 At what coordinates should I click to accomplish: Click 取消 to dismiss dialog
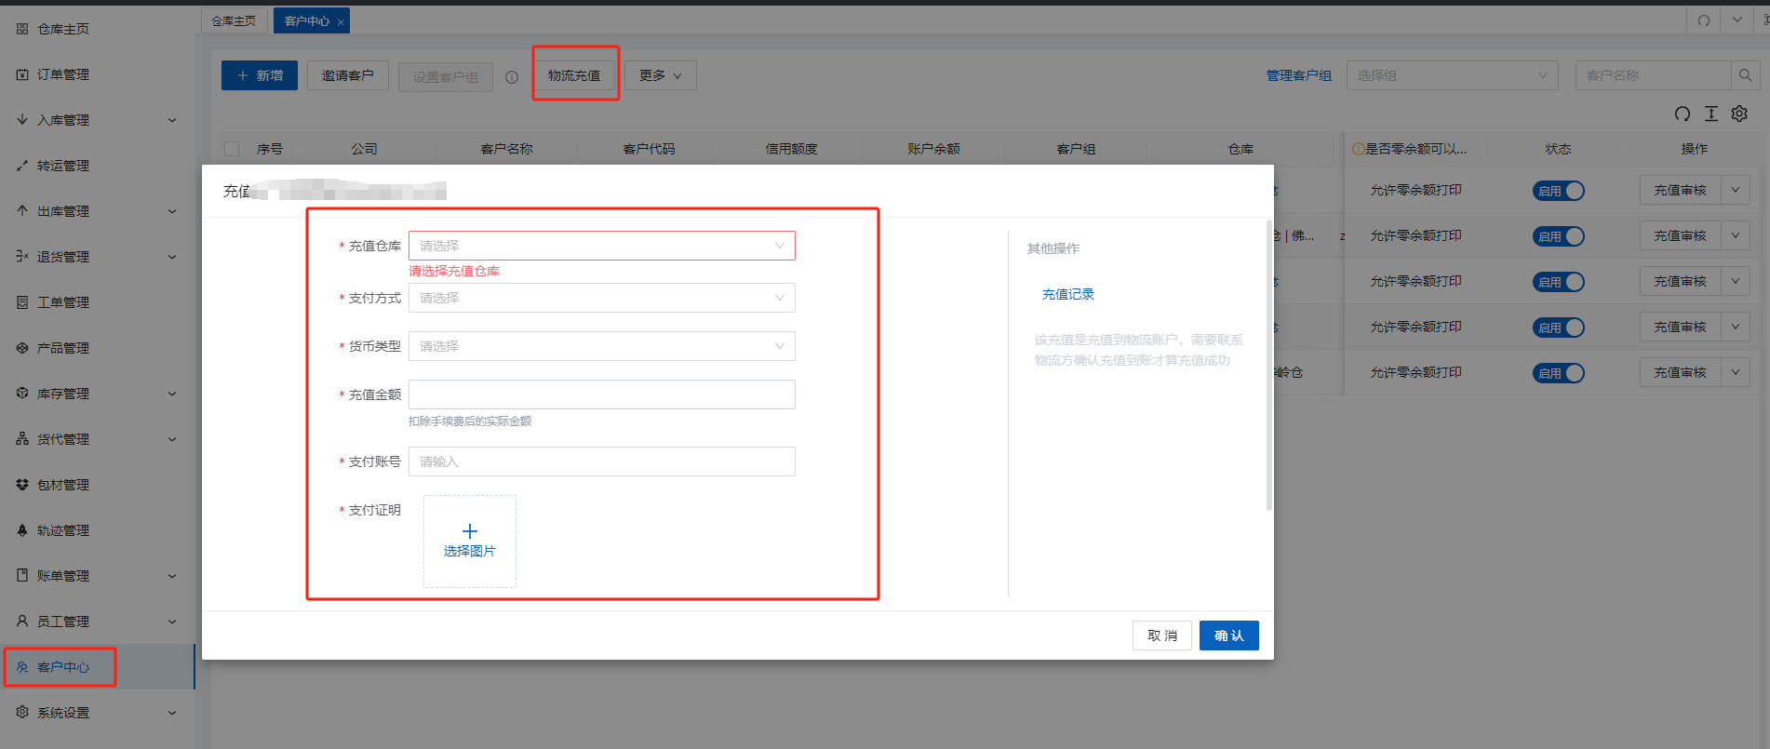pyautogui.click(x=1162, y=635)
